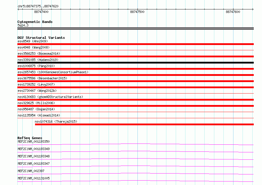The width and height of the screenshot is (262, 185).
Task: Select transcript MEF2C|NM_002397
Action: point(31,171)
